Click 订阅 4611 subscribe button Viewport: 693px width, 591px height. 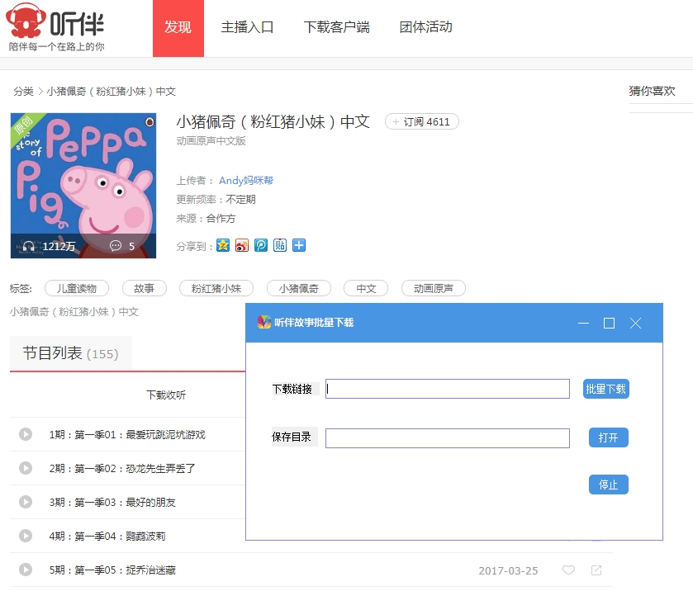(x=421, y=121)
